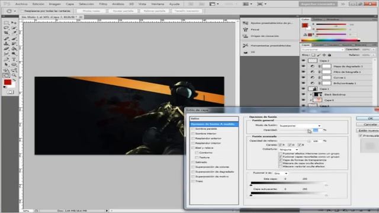Click lock image pixels brush icon
Viewport: 379px width, 213px height.
click(x=319, y=55)
